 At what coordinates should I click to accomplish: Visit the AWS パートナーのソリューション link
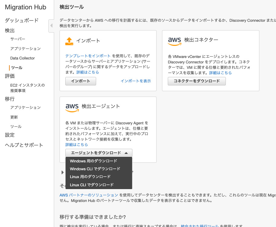pos(89,195)
